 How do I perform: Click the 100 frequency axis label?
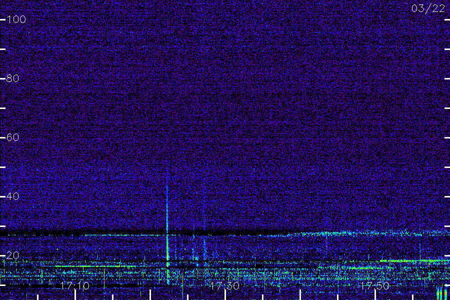pos(16,19)
